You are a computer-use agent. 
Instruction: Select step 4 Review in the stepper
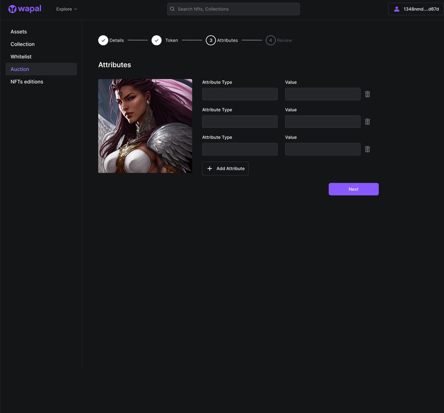click(x=271, y=40)
